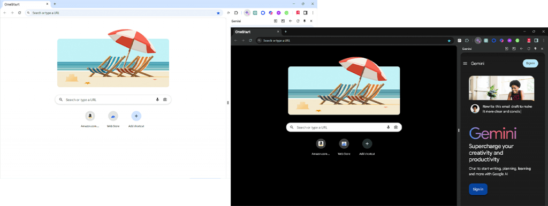The width and height of the screenshot is (548, 206).
Task: Click the blue ring icon in light window toolbar
Action: 263,13
